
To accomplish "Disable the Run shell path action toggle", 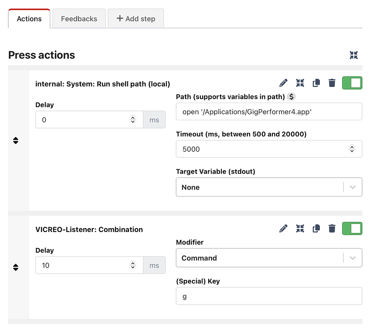I will tap(352, 83).
